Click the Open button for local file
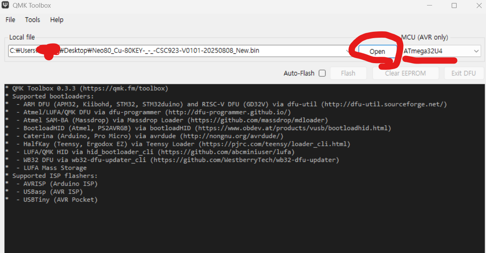486x253 pixels. click(377, 51)
